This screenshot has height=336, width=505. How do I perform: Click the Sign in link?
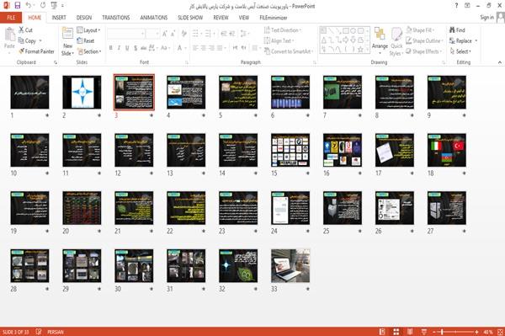pyautogui.click(x=486, y=18)
